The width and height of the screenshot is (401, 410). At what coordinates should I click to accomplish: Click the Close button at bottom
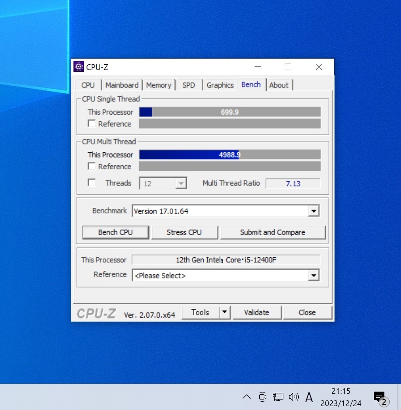tap(307, 312)
